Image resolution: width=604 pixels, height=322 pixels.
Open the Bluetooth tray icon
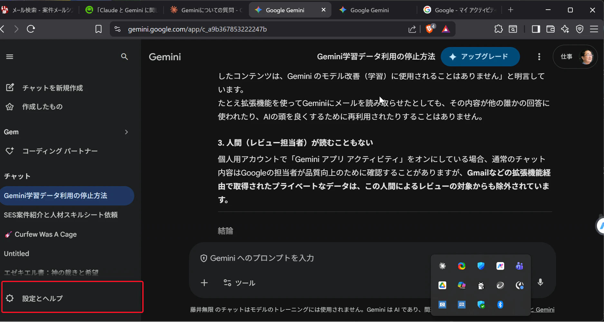pos(500,304)
